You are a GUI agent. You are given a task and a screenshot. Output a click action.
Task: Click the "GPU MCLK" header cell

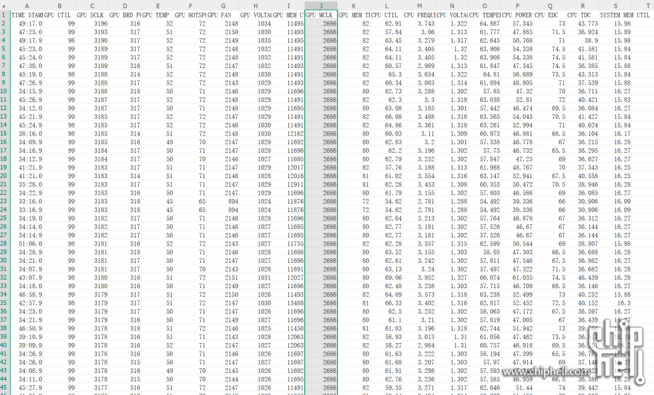pyautogui.click(x=321, y=15)
